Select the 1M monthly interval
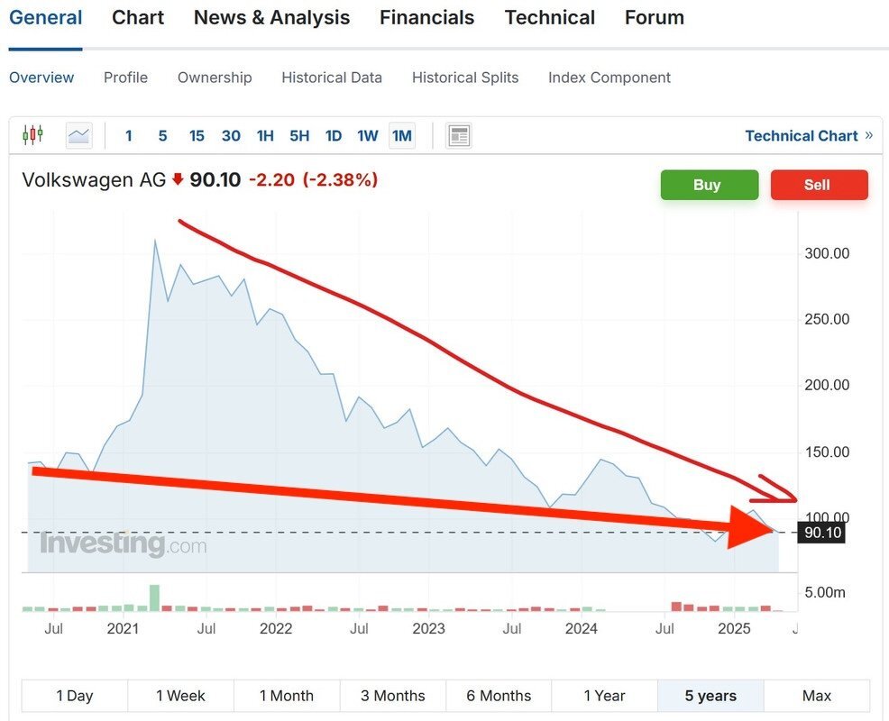Screen dimensions: 889x721 tap(402, 136)
